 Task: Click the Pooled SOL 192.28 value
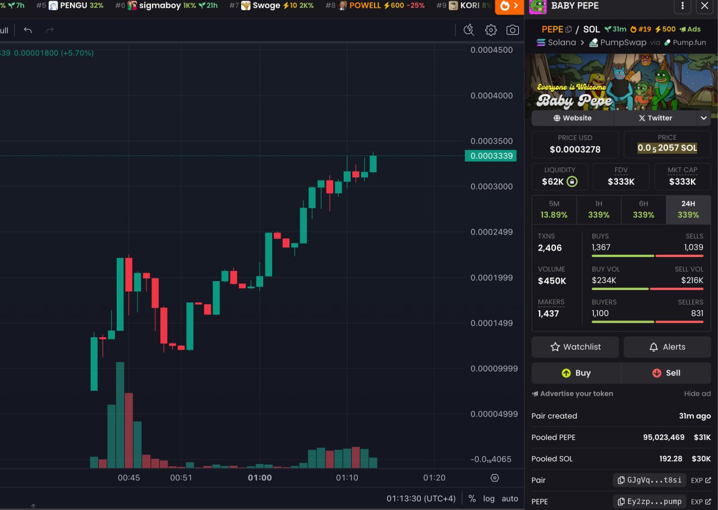click(x=671, y=459)
